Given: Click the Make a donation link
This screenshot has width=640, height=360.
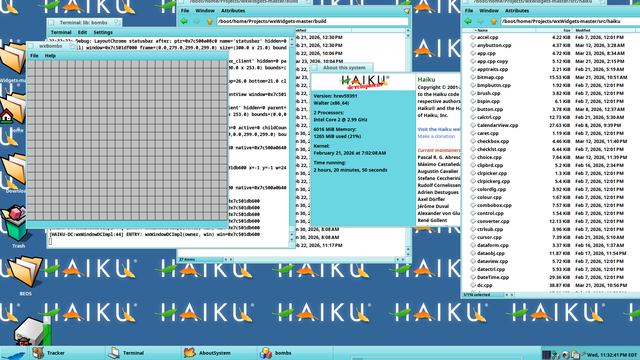Looking at the screenshot, I should click(x=436, y=136).
